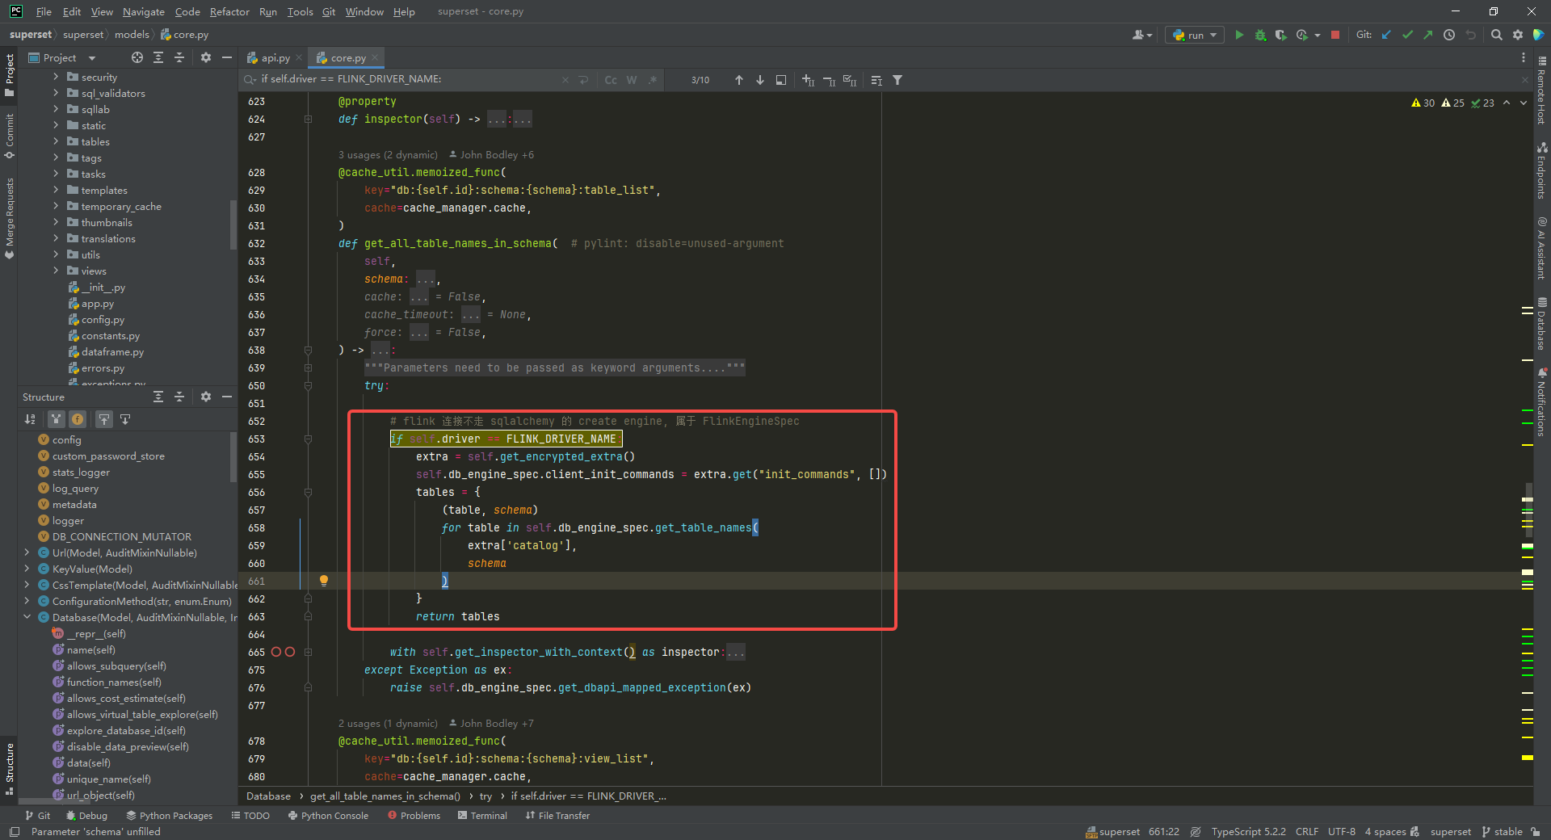
Task: Select all search occurrences
Action: [x=850, y=80]
